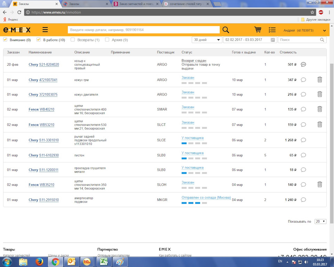Viewport: 334px width, 267px height.
Task: Open comment bubble for Chery S11-2915010 row
Action: (x=303, y=200)
